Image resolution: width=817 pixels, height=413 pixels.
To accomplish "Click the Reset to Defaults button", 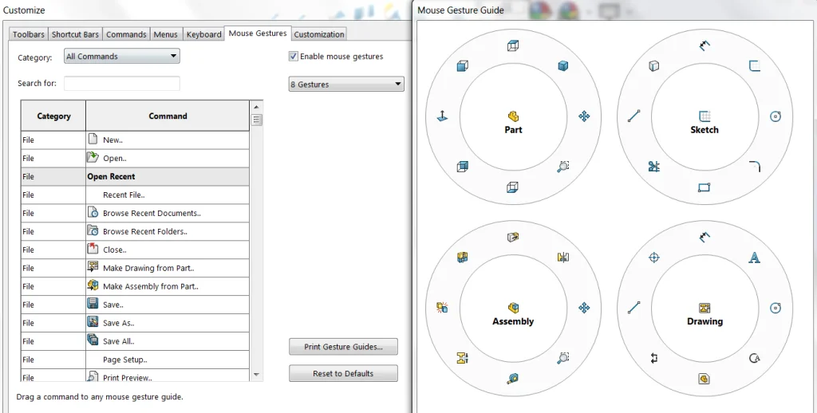I will [x=343, y=373].
